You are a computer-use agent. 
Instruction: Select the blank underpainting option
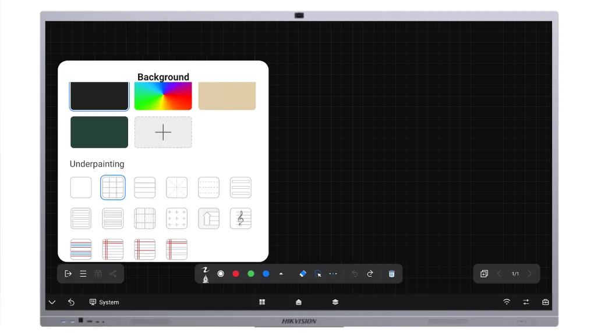pos(81,188)
